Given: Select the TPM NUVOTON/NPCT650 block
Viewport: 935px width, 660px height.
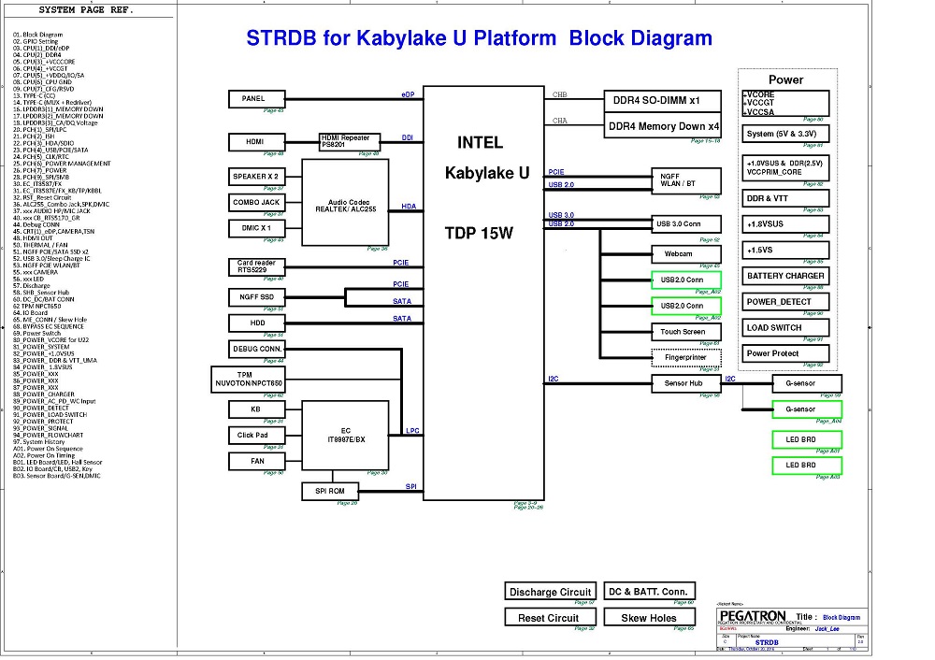Looking at the screenshot, I should coord(249,379).
